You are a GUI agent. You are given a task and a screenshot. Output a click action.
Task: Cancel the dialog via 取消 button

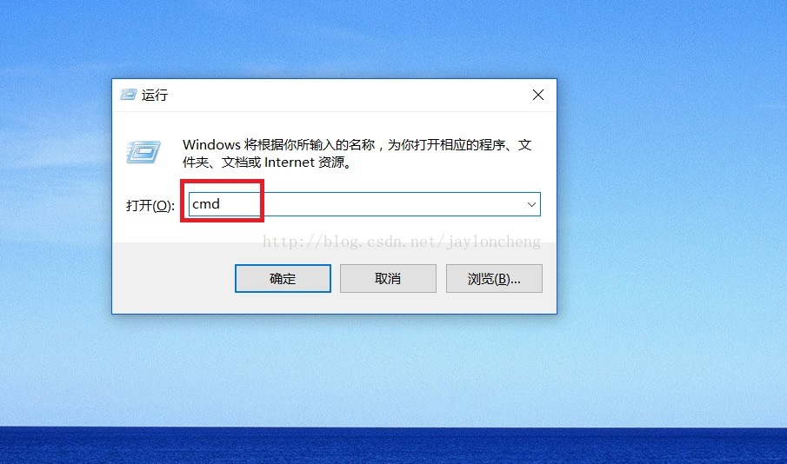point(388,278)
